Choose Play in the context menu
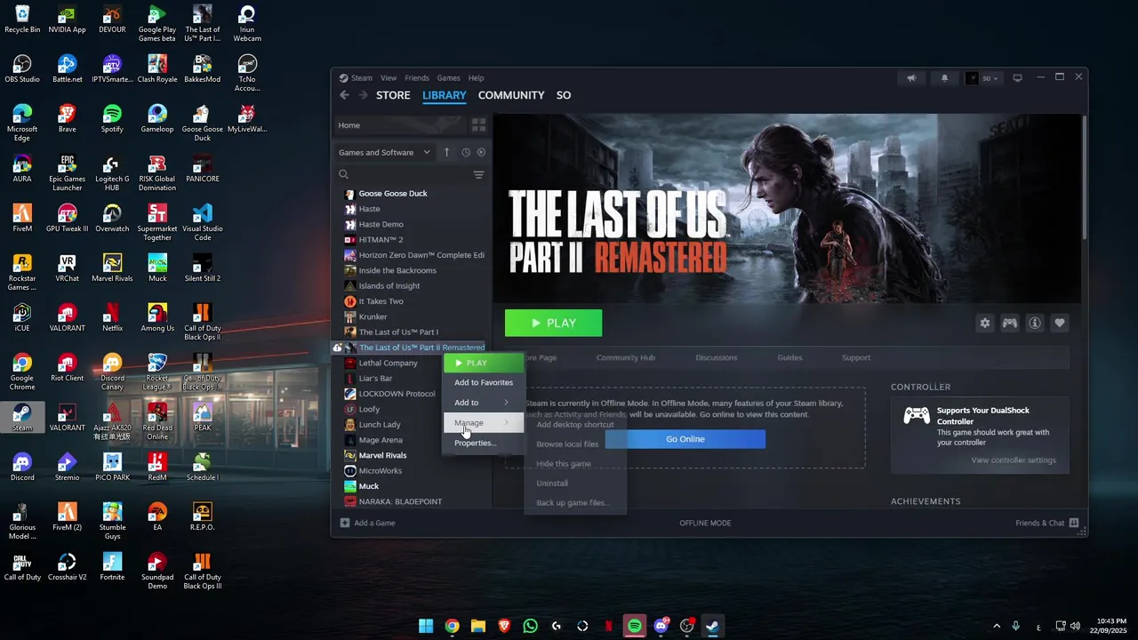The image size is (1138, 640). 484,363
